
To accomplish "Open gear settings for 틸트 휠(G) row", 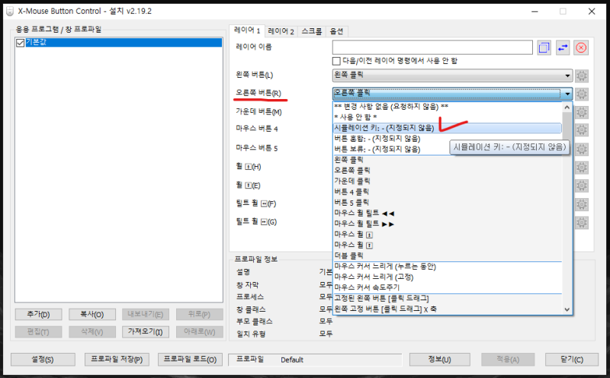I will coord(582,223).
